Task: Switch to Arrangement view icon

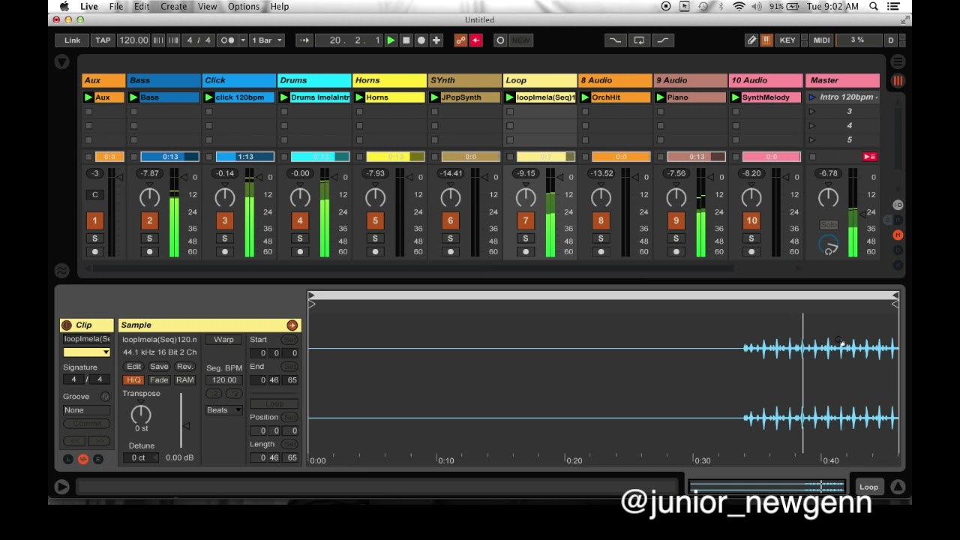Action: pos(898,61)
